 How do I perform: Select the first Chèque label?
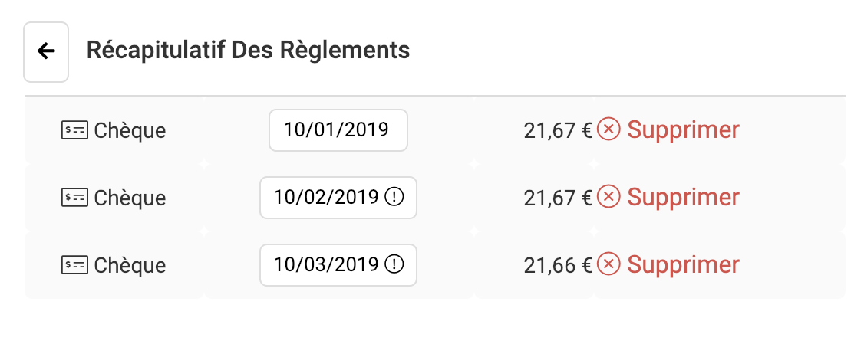pos(130,130)
